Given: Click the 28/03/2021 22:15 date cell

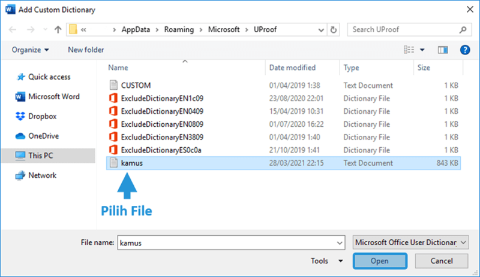Looking at the screenshot, I should [296, 163].
